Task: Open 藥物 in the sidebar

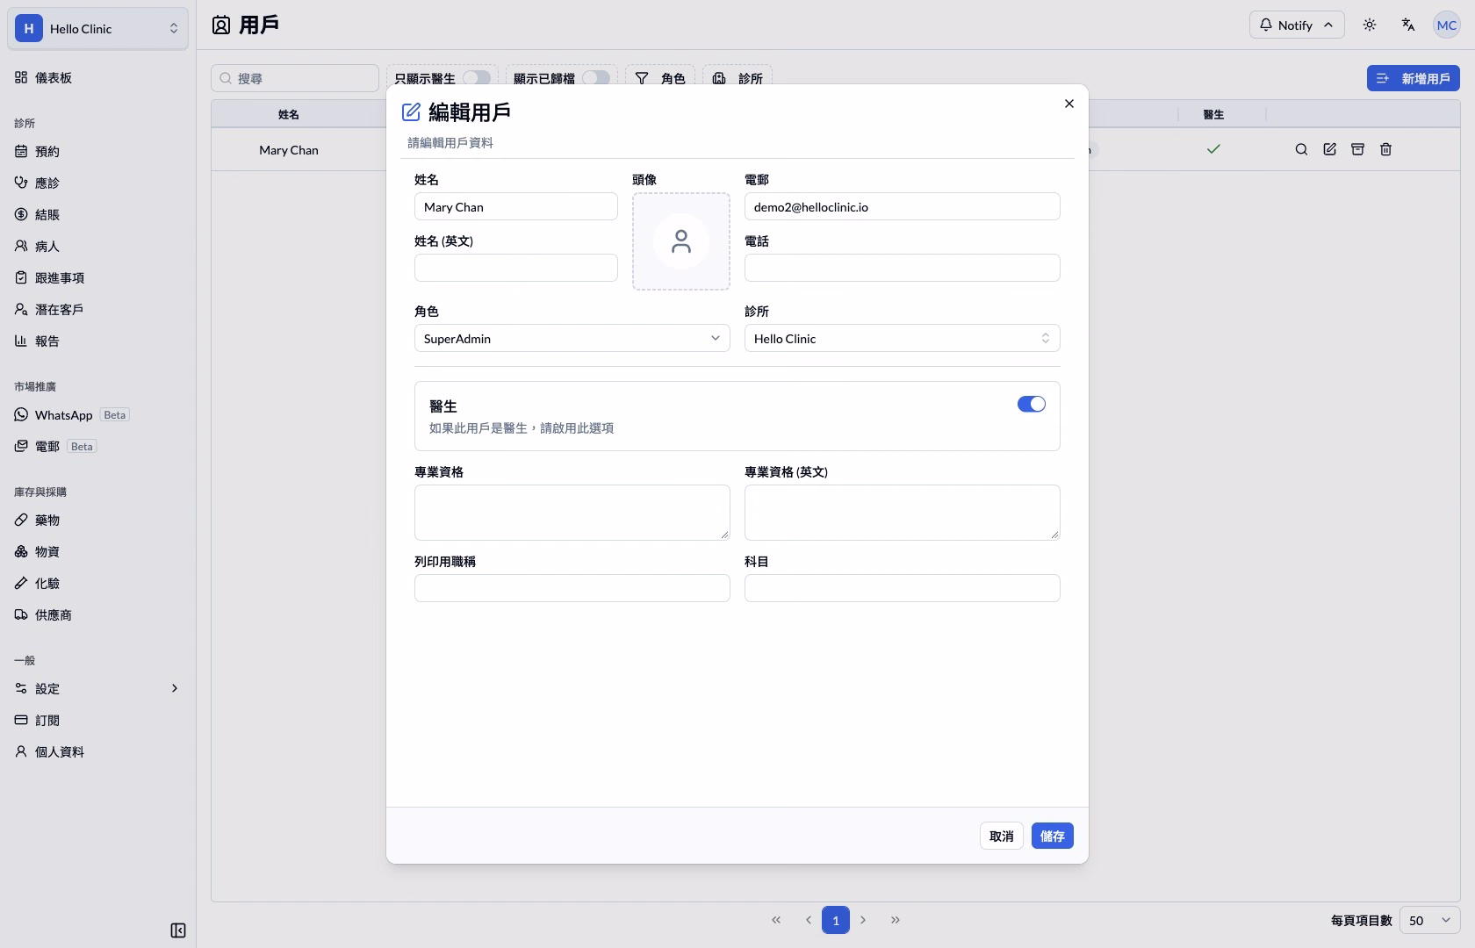Action: 97,520
